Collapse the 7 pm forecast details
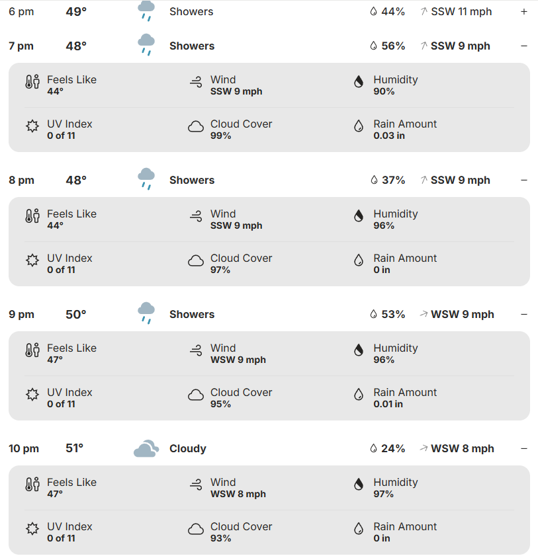The height and width of the screenshot is (558, 538). pos(524,46)
